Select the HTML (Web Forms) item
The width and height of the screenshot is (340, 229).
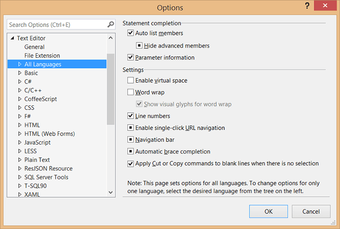50,134
